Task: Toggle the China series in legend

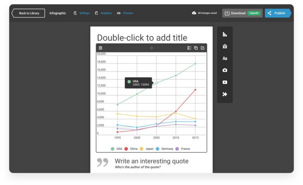Action: (131, 149)
